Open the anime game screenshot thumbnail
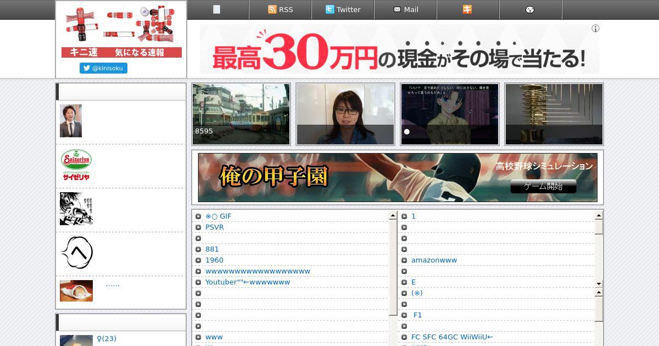Image resolution: width=659 pixels, height=346 pixels. pyautogui.click(x=450, y=114)
